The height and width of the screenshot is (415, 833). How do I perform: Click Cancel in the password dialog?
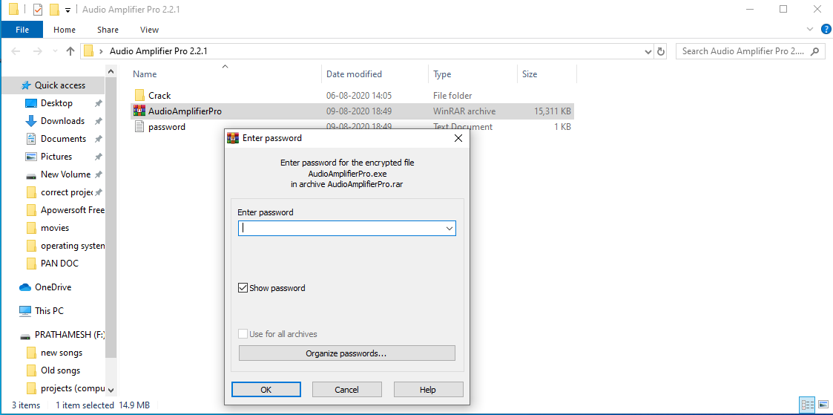[346, 390]
